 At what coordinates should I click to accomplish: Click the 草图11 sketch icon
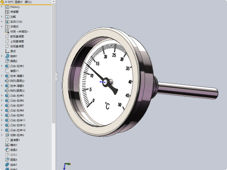[x=7, y=71]
